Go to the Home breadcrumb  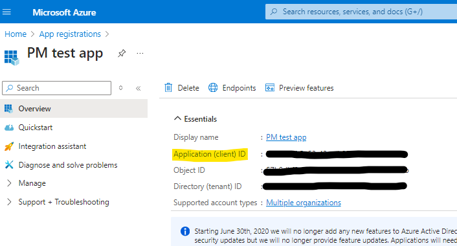[16, 34]
